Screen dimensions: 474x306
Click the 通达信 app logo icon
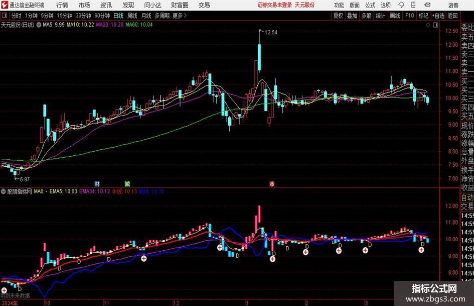[x=5, y=5]
